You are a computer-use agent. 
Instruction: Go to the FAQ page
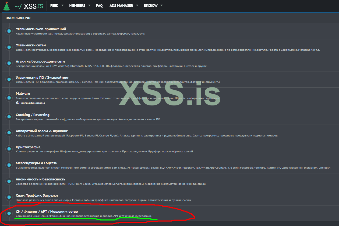(x=99, y=5)
